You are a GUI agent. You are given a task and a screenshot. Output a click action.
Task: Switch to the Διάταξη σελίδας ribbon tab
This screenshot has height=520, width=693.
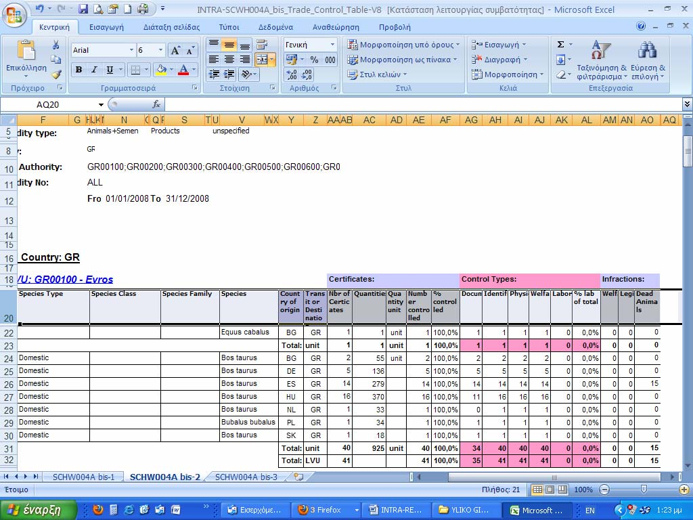[171, 27]
